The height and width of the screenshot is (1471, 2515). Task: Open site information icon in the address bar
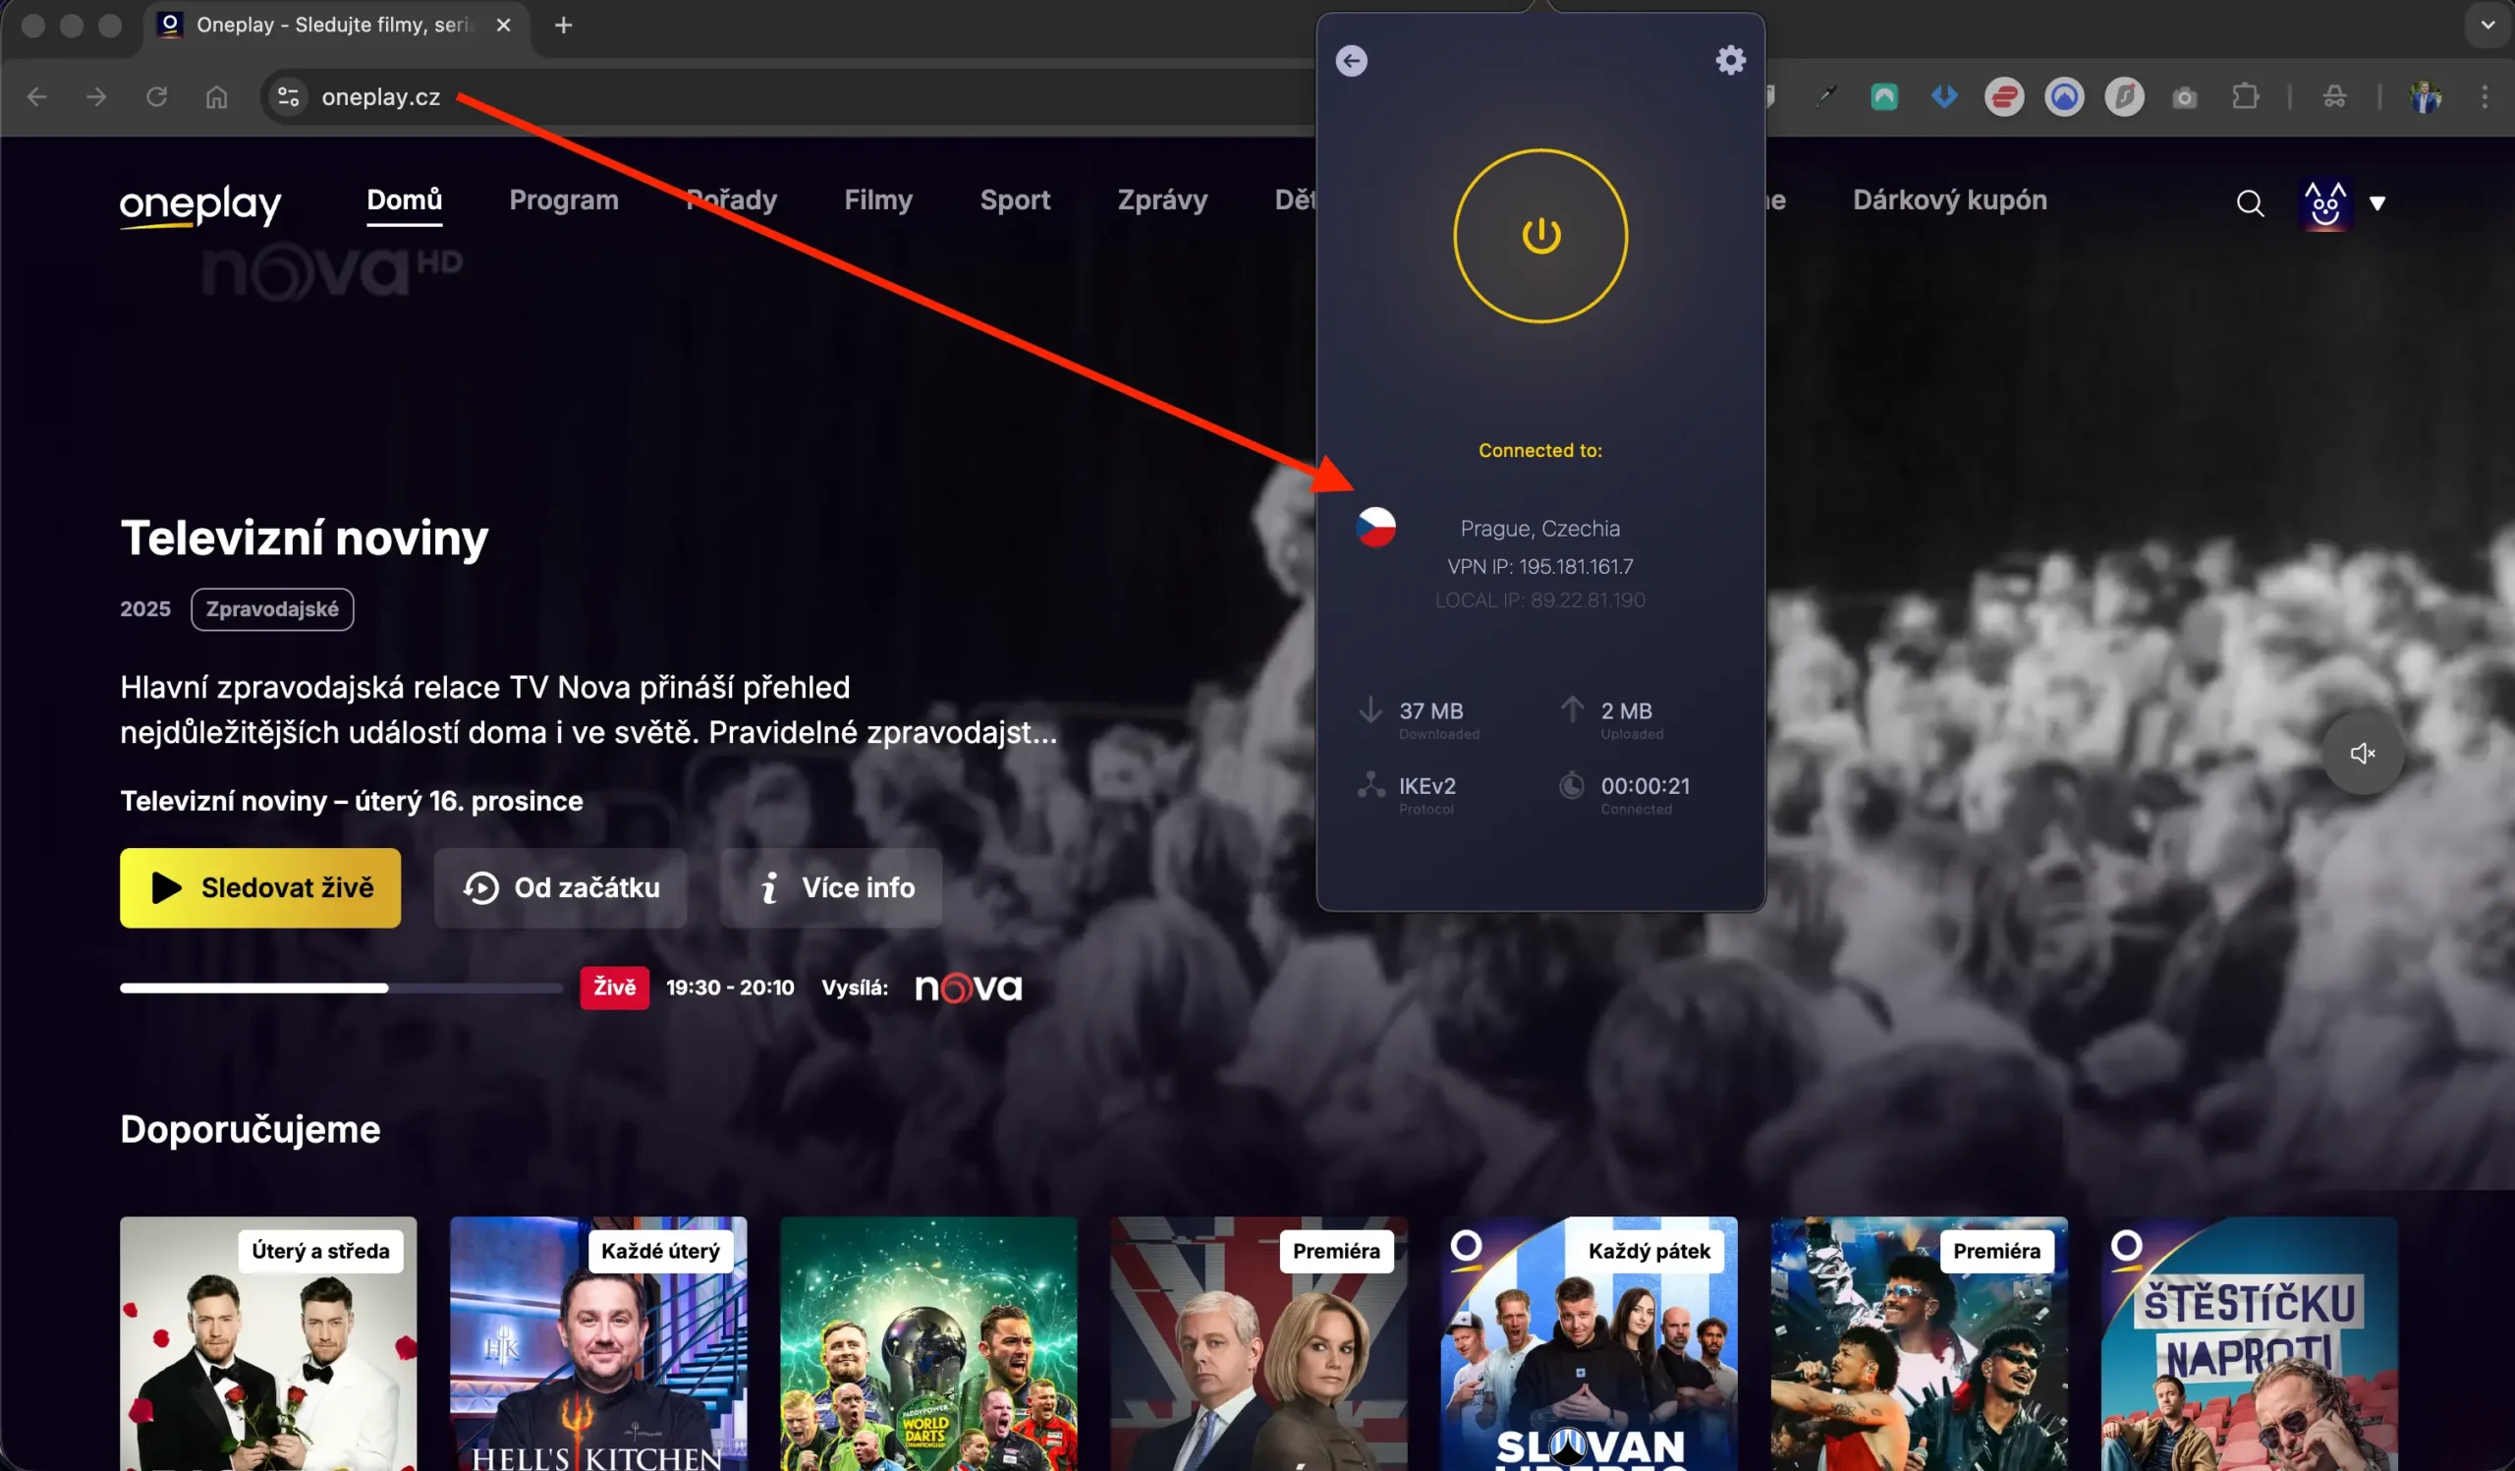coord(288,97)
